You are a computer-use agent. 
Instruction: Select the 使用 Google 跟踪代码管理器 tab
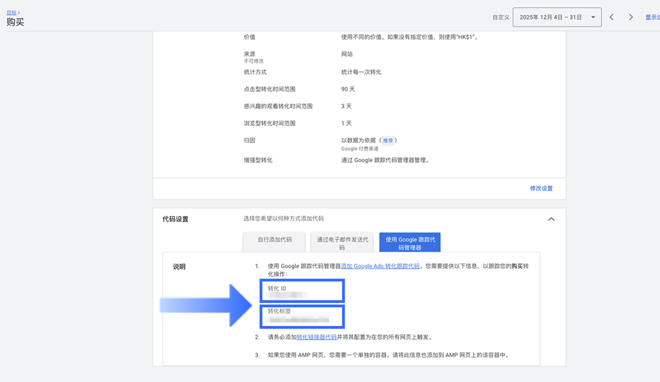(410, 243)
